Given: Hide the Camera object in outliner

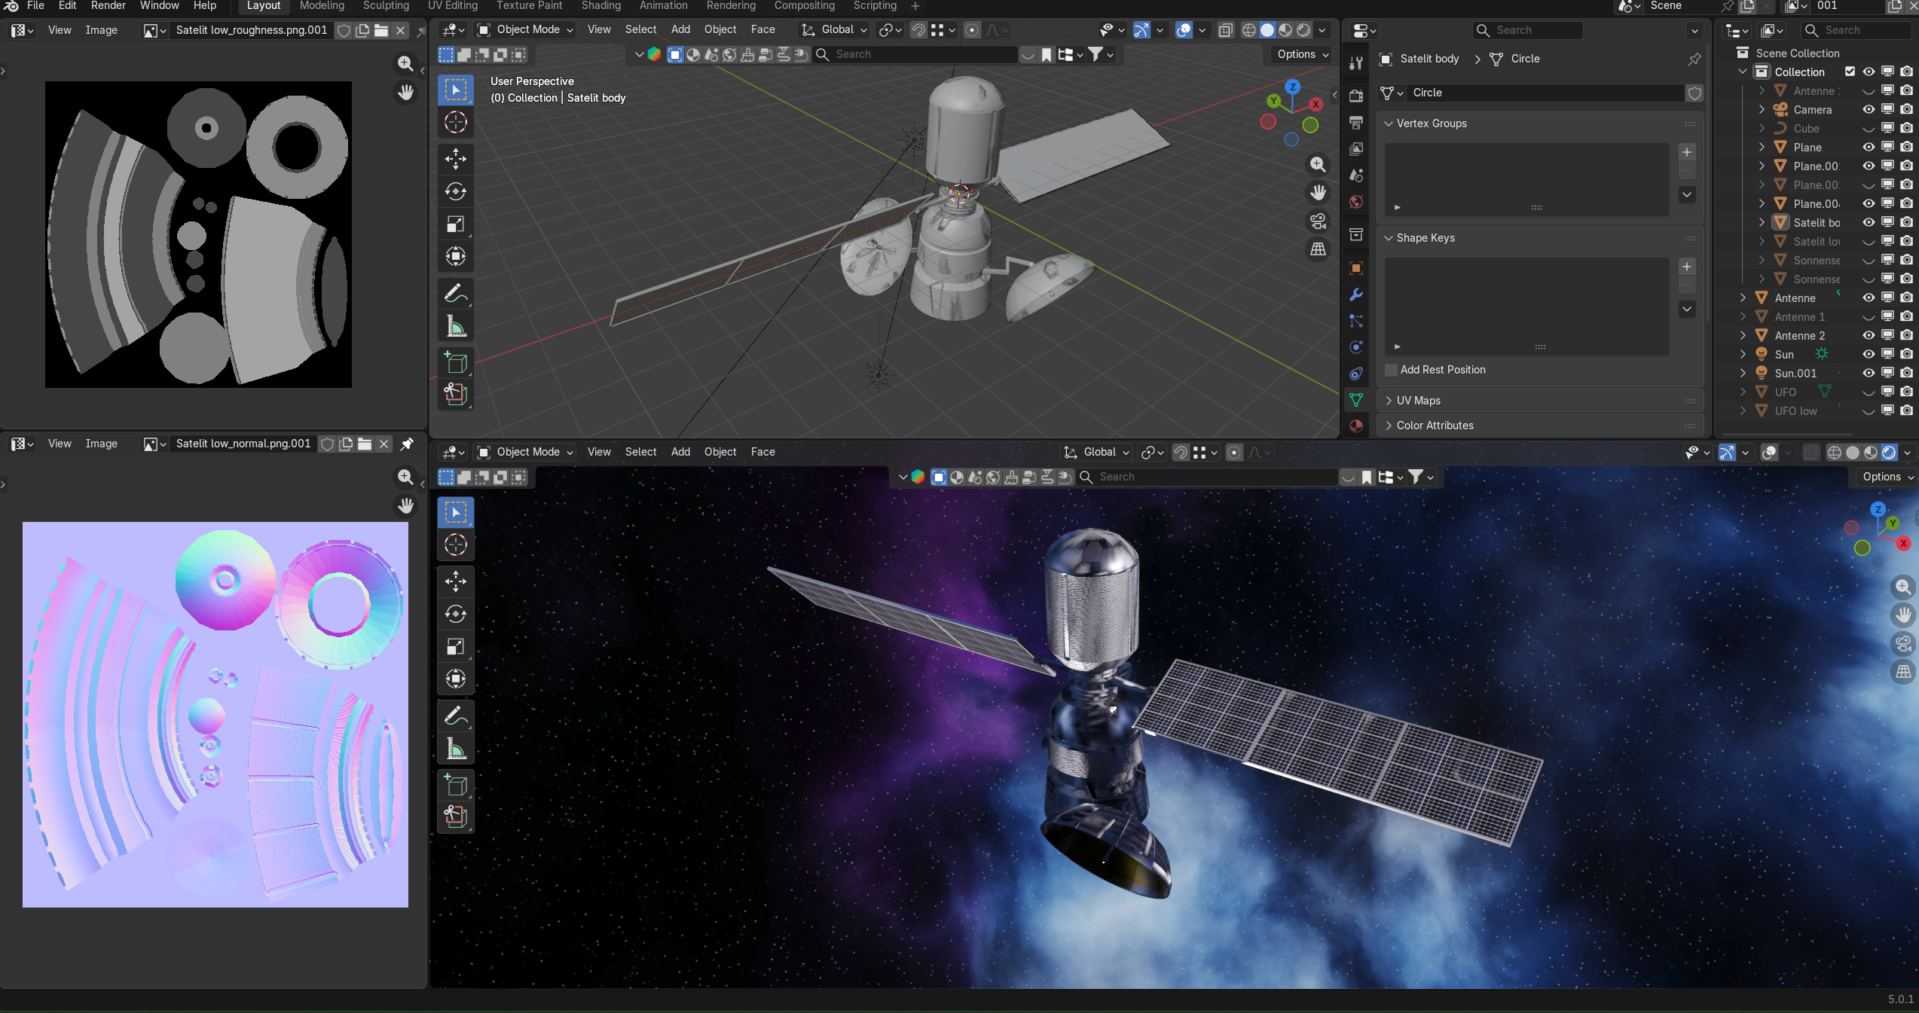Looking at the screenshot, I should pyautogui.click(x=1869, y=110).
